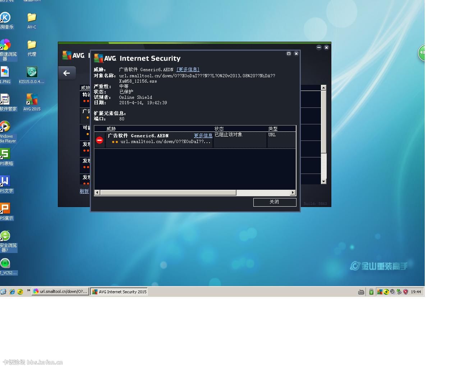Open the AV-C folder on the desktop
The height and width of the screenshot is (368, 460).
pyautogui.click(x=32, y=21)
